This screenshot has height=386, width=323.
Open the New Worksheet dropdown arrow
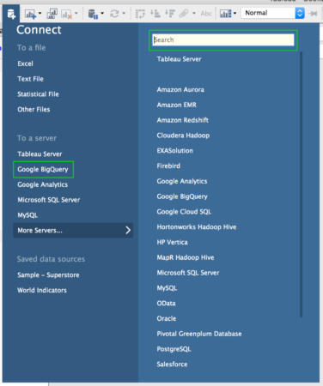click(40, 14)
